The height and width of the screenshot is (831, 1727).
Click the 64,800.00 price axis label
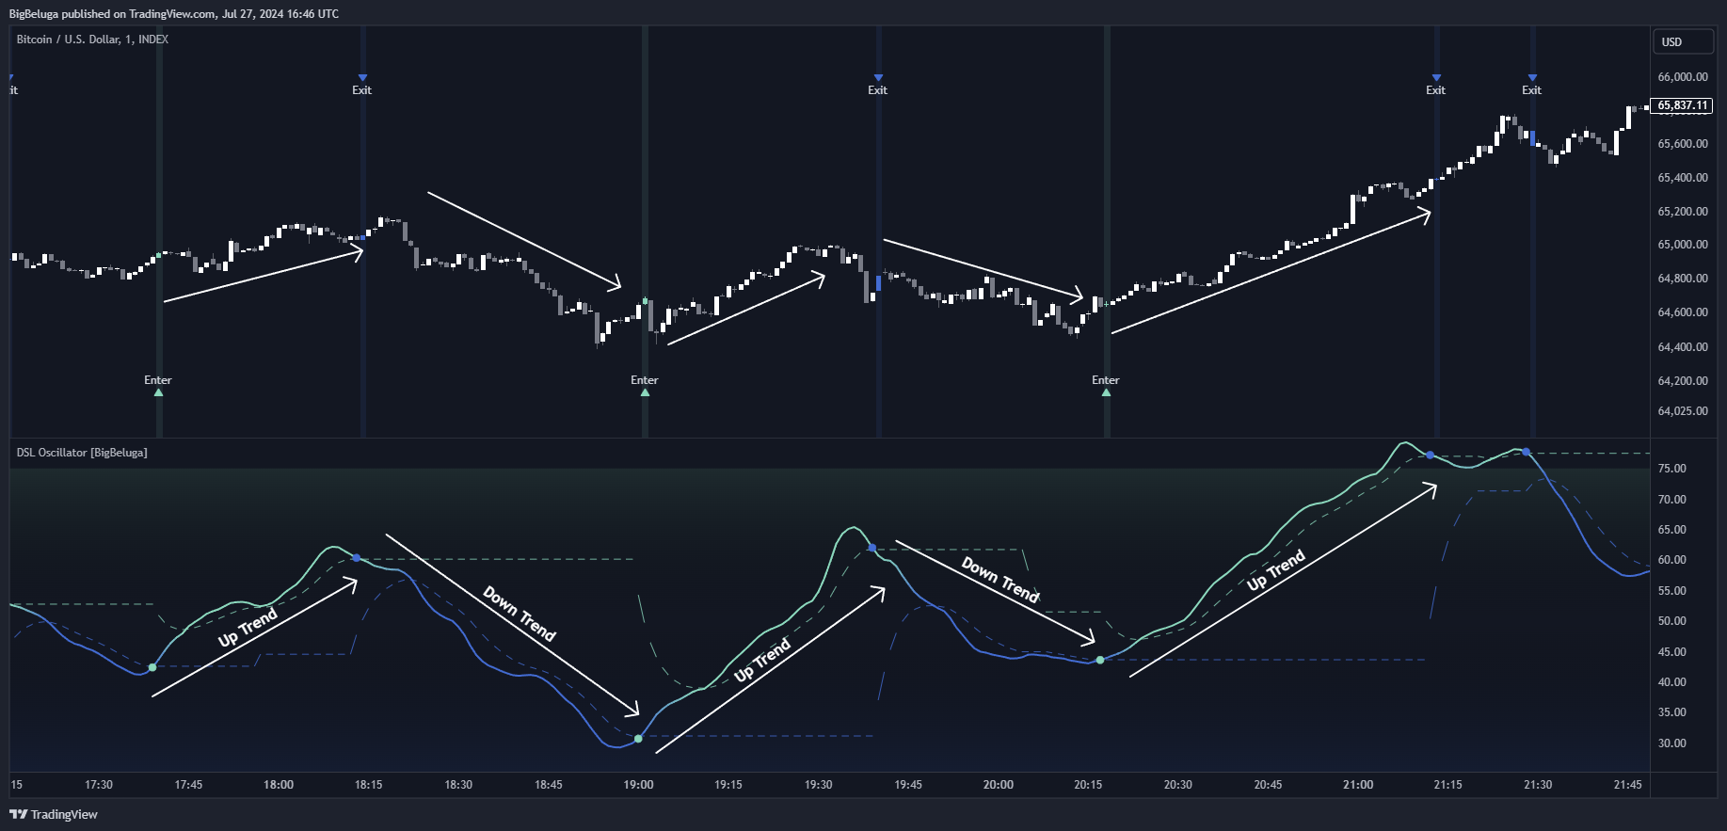(x=1683, y=279)
